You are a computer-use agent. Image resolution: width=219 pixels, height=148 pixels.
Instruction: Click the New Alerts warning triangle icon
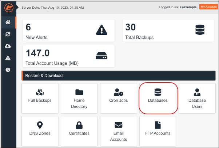(101, 30)
